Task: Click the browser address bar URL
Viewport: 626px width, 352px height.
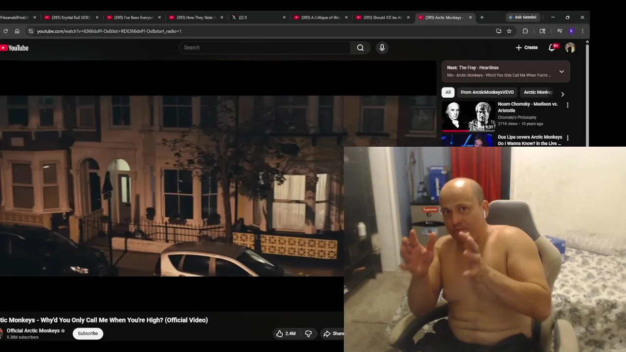Action: 109,31
